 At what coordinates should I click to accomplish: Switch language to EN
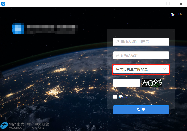click(x=180, y=14)
